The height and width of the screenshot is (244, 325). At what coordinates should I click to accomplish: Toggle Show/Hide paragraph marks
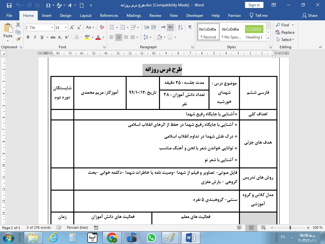coord(190,27)
